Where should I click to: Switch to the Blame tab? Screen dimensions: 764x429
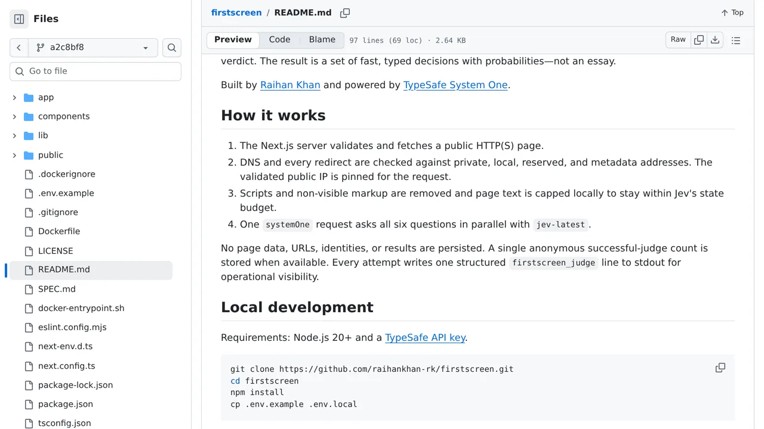322,40
